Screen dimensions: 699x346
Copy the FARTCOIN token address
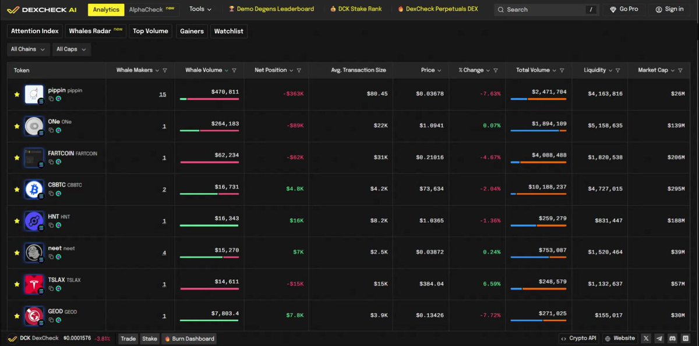coord(51,162)
